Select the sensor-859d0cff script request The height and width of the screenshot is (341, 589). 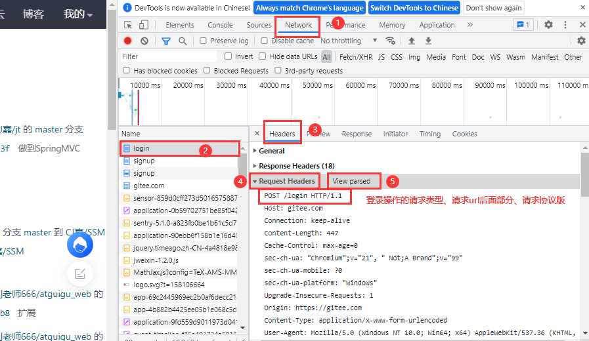pos(179,197)
